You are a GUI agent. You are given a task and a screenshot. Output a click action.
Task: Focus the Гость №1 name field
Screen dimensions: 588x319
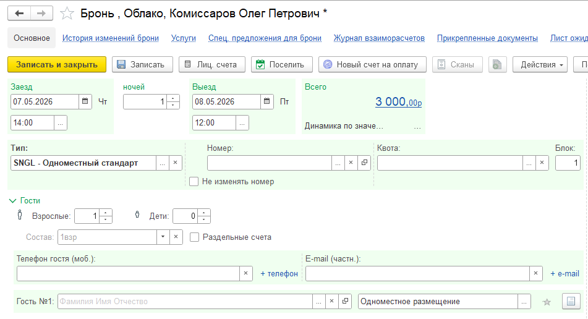(x=185, y=302)
